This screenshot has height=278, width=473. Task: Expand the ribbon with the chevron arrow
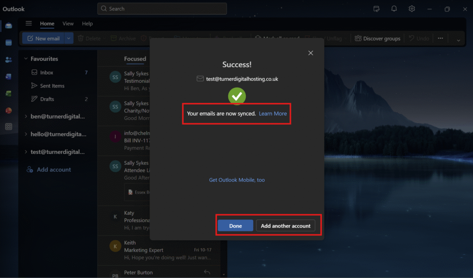click(x=458, y=40)
